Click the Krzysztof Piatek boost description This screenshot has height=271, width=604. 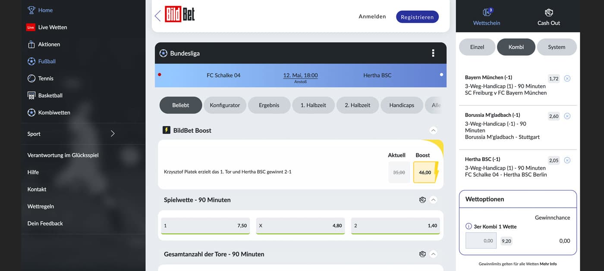tap(228, 171)
